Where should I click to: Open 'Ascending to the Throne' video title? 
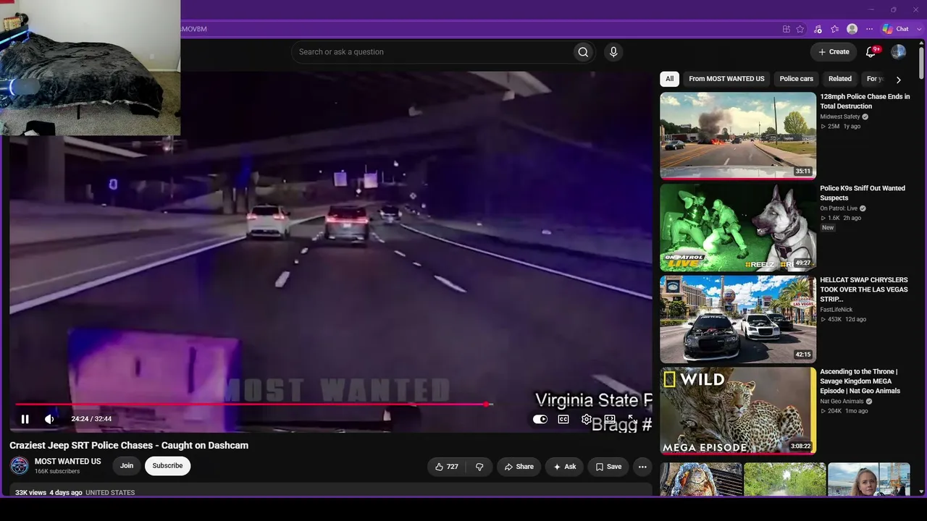click(x=860, y=381)
